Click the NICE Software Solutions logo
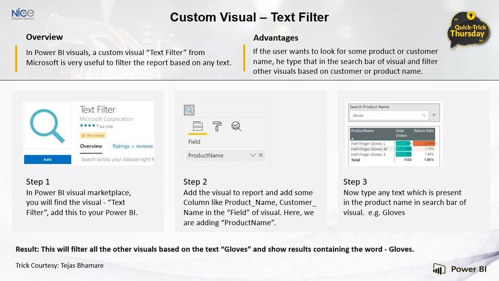The height and width of the screenshot is (281, 499). tap(23, 12)
